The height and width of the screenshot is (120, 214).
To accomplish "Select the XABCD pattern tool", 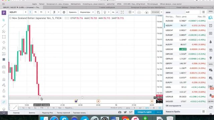I will click(x=4, y=48).
